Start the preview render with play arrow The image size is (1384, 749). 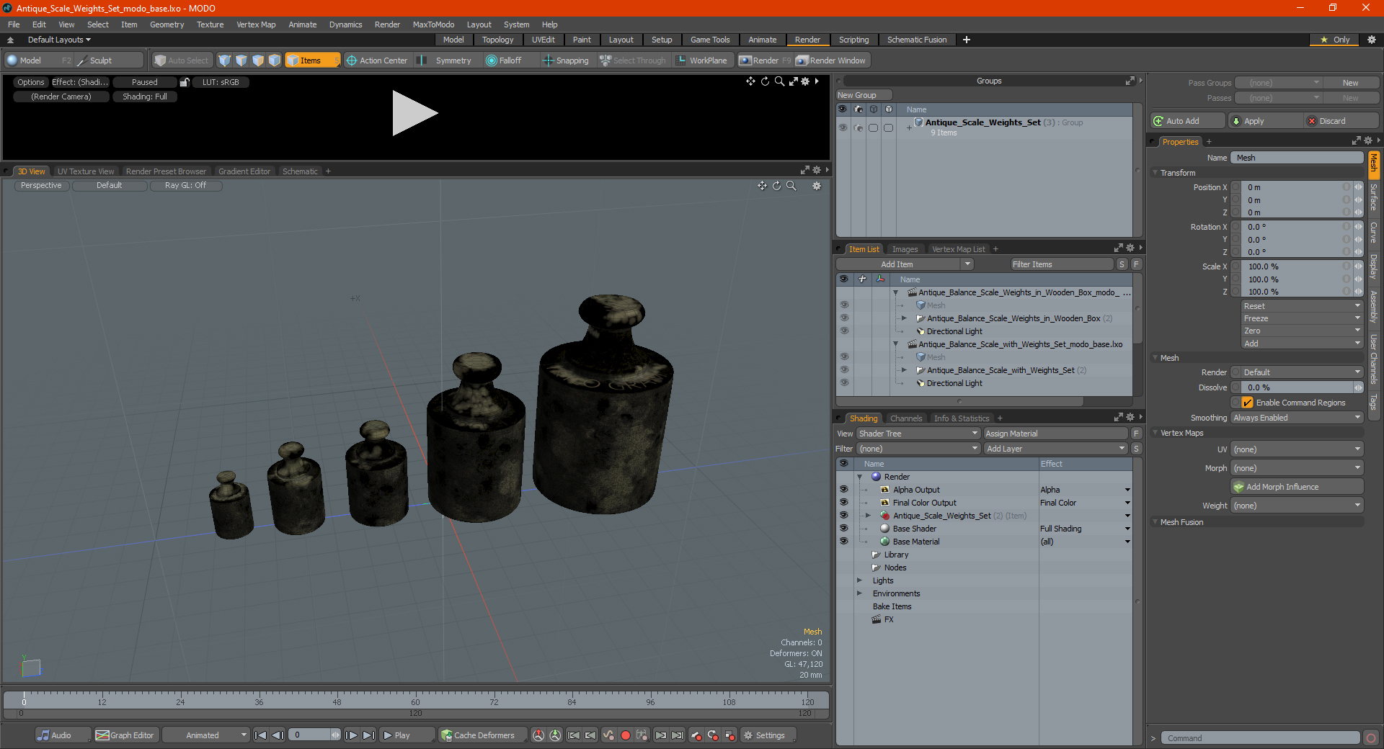pyautogui.click(x=414, y=113)
